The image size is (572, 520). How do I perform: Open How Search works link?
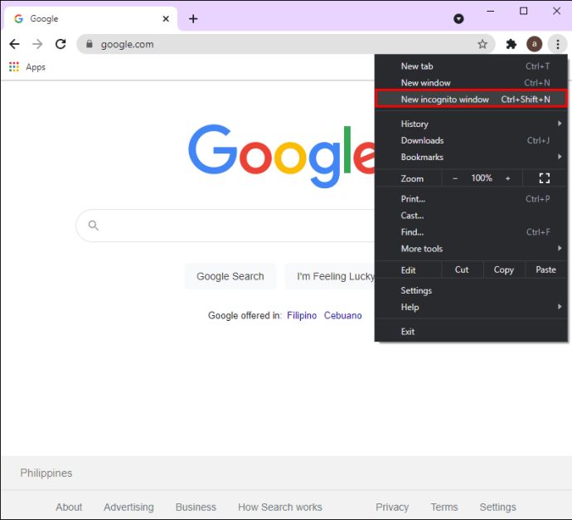click(280, 507)
